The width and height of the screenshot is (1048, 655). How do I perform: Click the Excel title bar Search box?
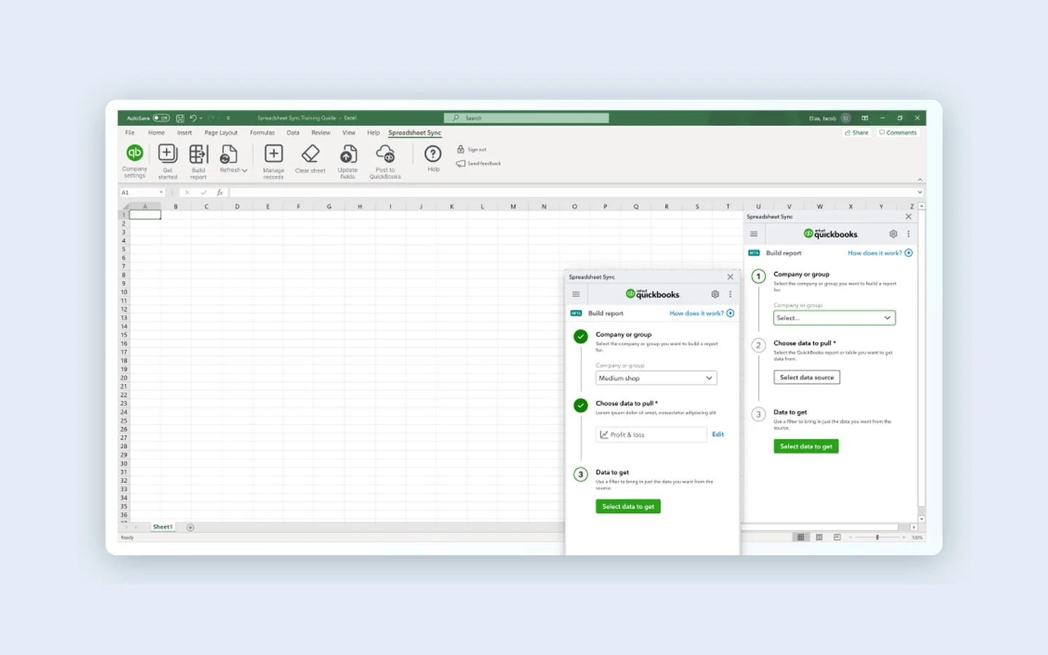coord(526,118)
